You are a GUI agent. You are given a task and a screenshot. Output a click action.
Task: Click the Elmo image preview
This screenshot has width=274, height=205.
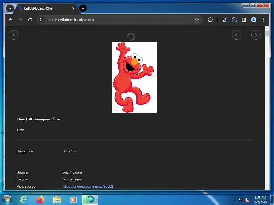coord(135,77)
